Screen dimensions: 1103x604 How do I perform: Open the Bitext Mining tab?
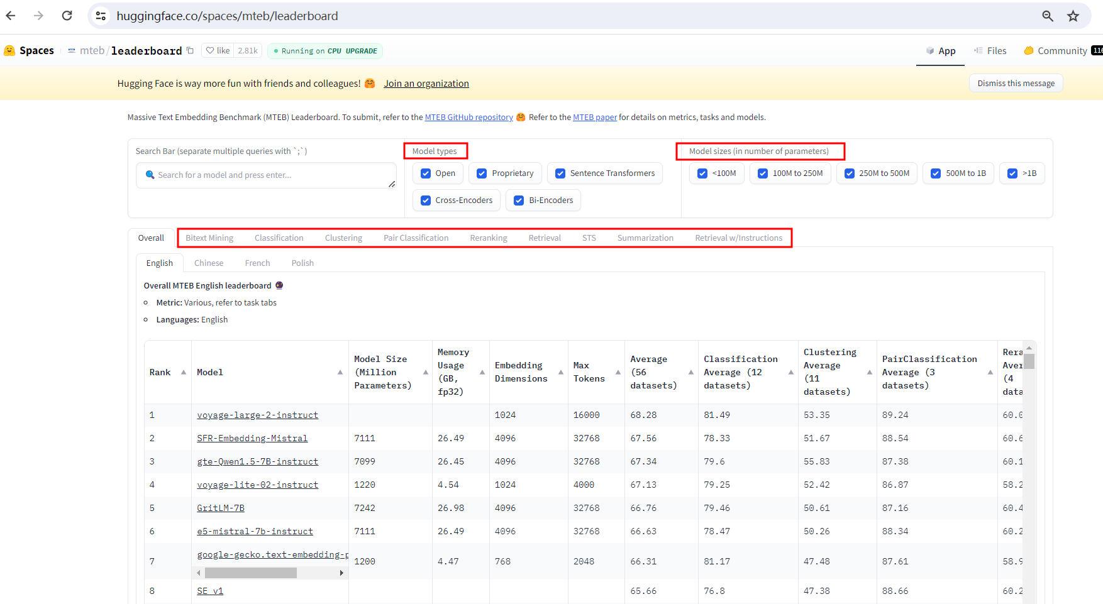pyautogui.click(x=209, y=238)
